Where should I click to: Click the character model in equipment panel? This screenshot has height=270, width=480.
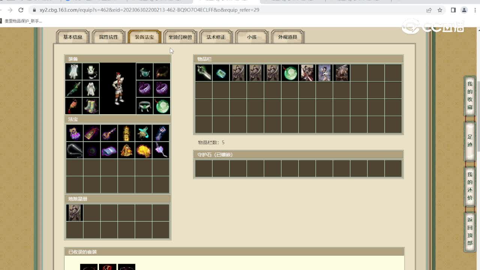118,88
